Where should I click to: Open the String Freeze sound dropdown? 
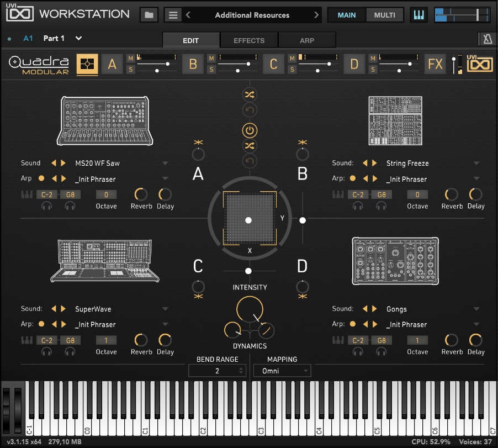[476, 163]
